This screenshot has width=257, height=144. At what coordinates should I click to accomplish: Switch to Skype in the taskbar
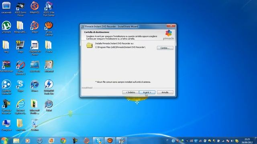point(98,140)
